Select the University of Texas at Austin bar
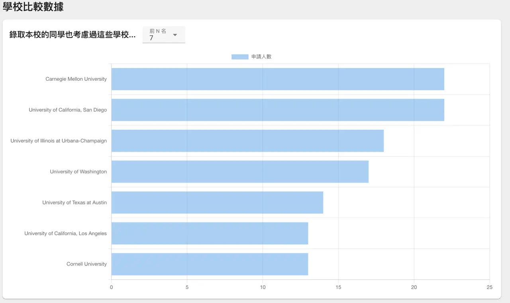The image size is (510, 303). pyautogui.click(x=217, y=202)
